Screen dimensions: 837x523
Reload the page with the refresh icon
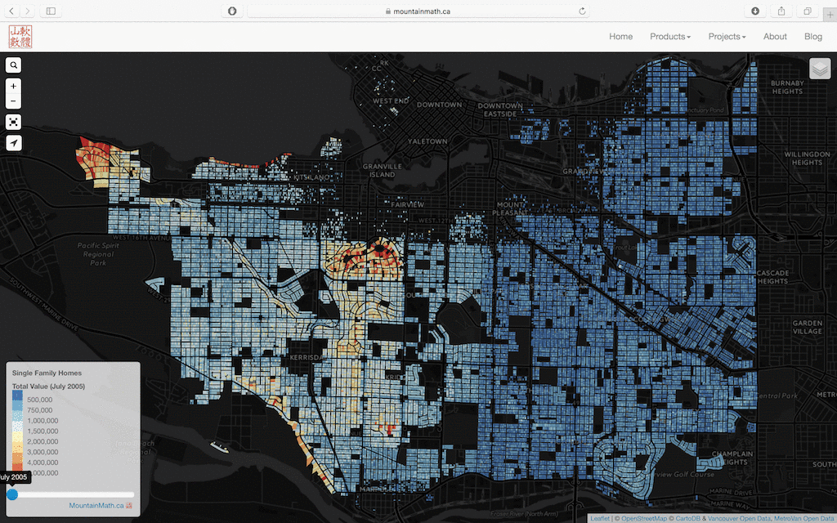582,11
